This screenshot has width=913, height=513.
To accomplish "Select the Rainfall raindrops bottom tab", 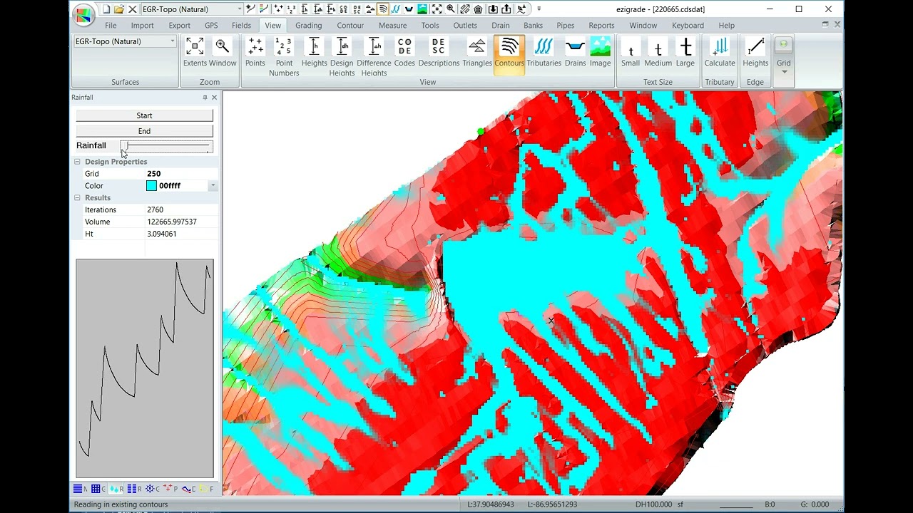I will tap(116, 489).
